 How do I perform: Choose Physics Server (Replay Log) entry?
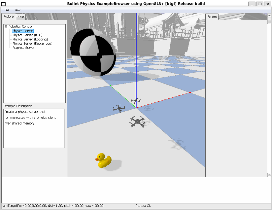click(x=32, y=43)
